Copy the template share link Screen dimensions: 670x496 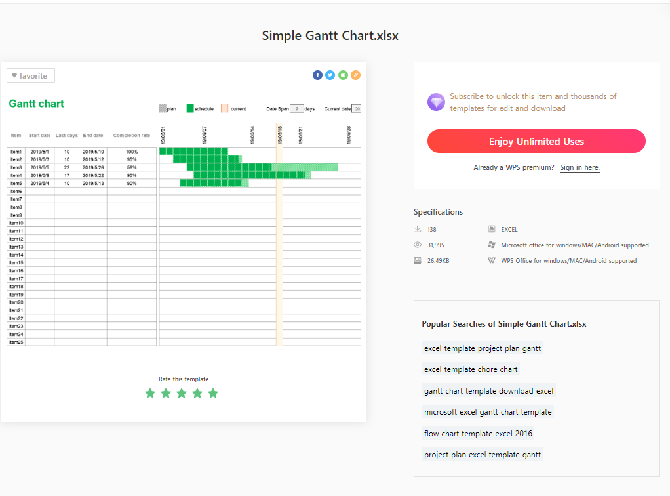click(355, 75)
